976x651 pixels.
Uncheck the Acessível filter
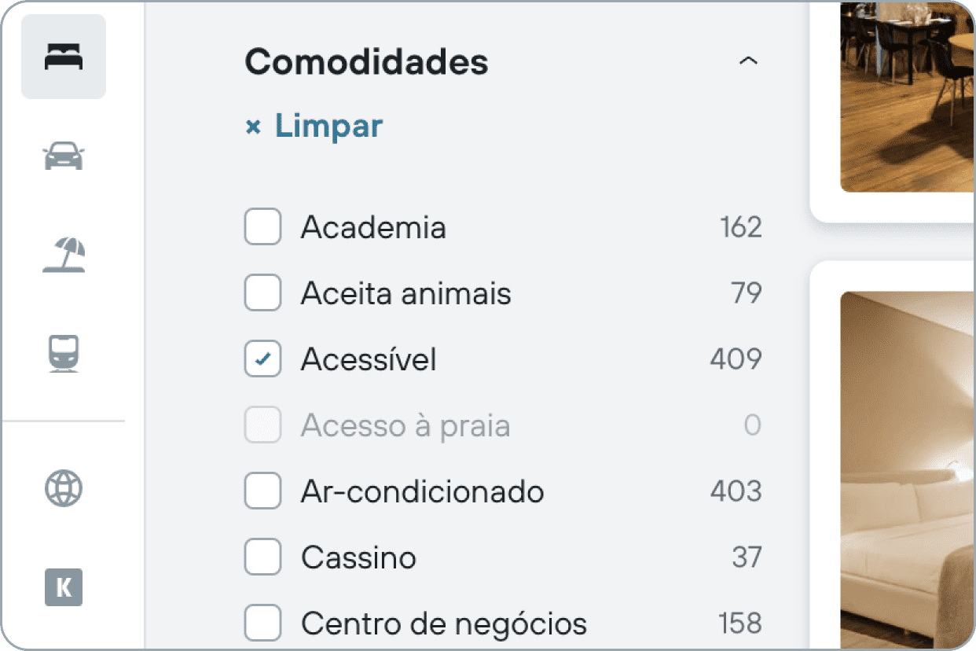click(x=262, y=360)
